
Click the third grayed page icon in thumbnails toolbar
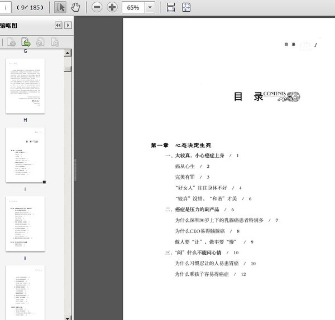click(x=40, y=42)
